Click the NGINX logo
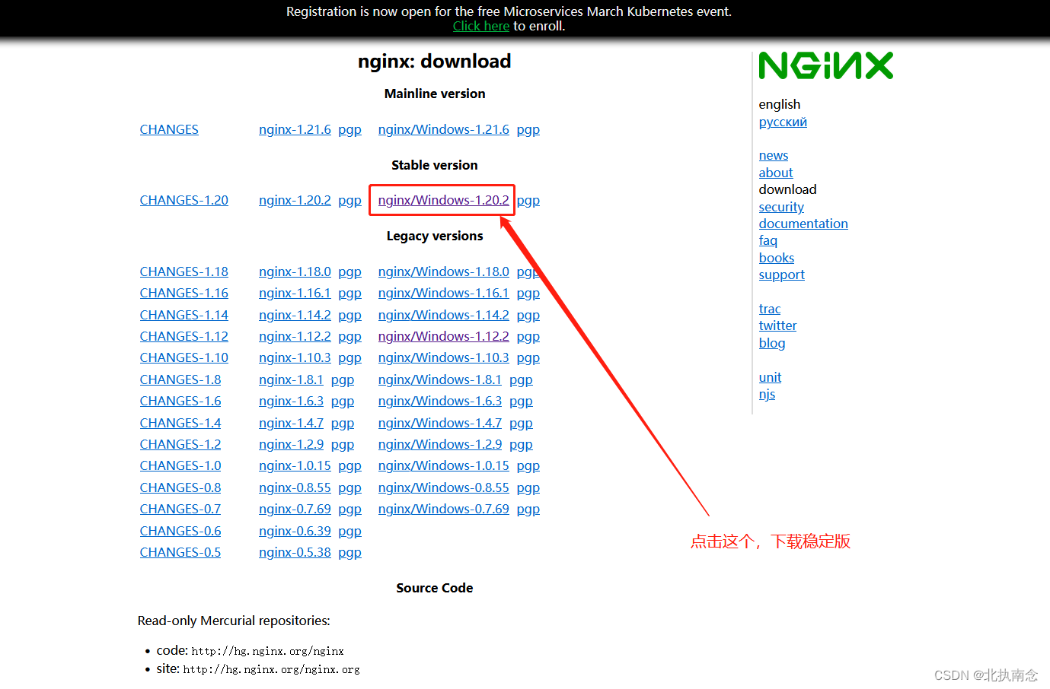Viewport: 1050px width, 689px height. coord(825,65)
